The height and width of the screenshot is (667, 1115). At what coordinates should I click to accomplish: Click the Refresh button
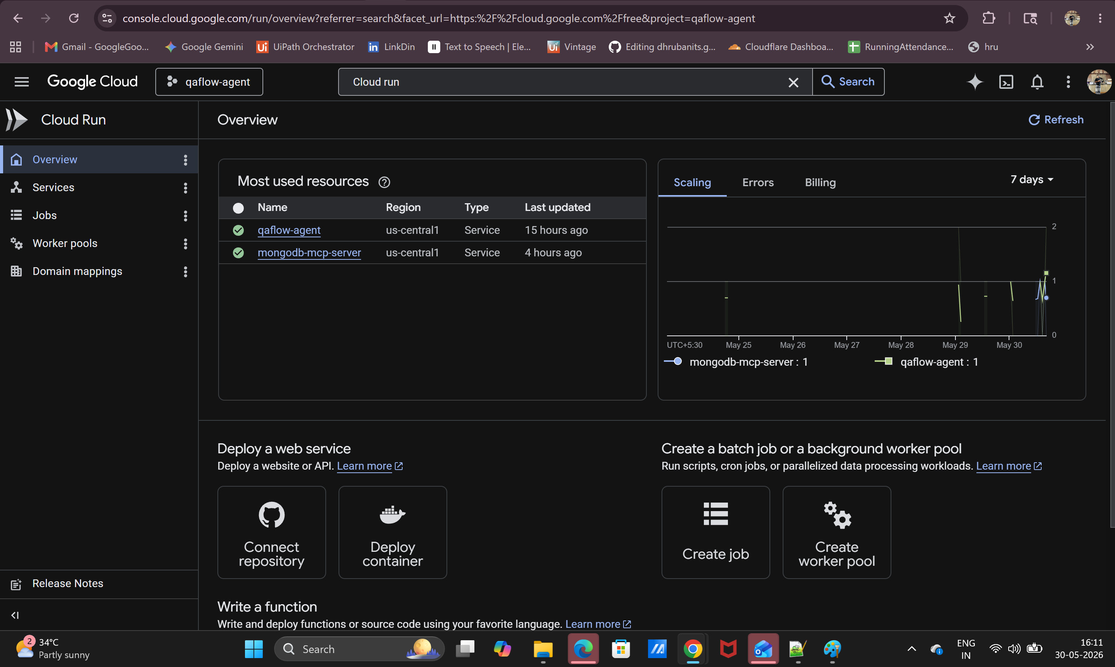1056,119
